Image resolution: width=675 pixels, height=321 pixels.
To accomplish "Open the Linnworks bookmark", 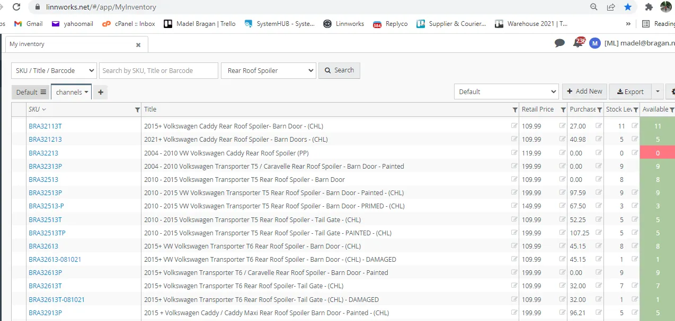I will point(344,24).
